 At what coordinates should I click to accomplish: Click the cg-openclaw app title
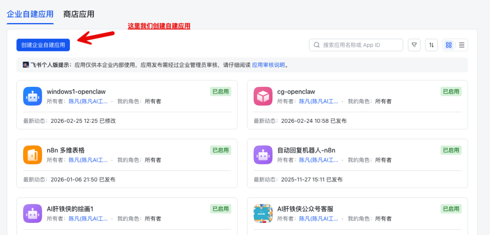point(296,91)
